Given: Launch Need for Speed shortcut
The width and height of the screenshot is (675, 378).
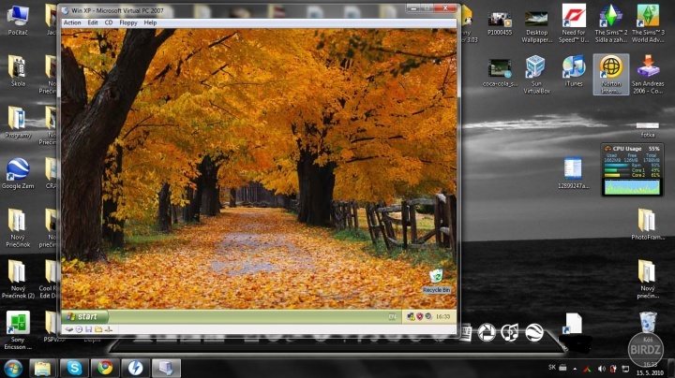Looking at the screenshot, I should [x=574, y=23].
